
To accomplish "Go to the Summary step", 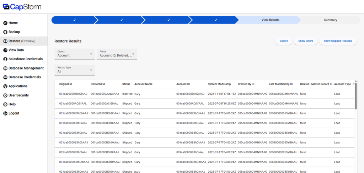I will tap(330, 20).
